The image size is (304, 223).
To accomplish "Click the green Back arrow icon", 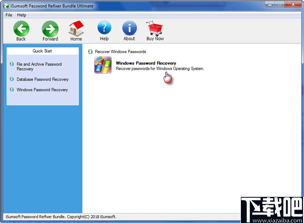I will point(22,28).
